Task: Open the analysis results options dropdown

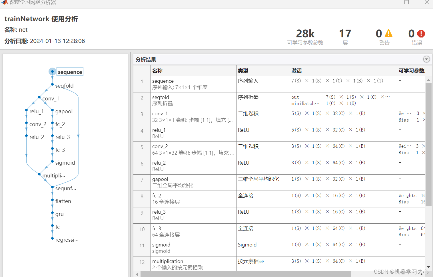Action: (426, 59)
